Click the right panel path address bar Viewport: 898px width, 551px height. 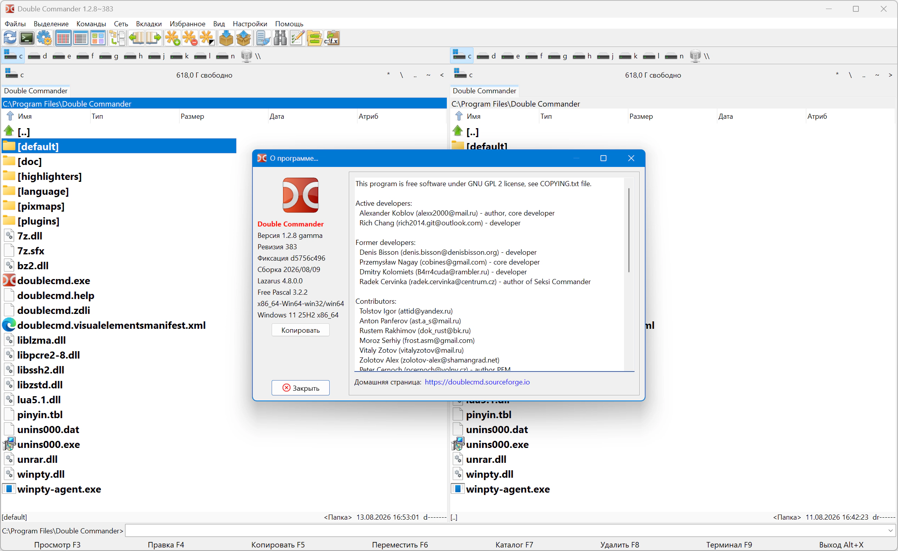coord(673,104)
